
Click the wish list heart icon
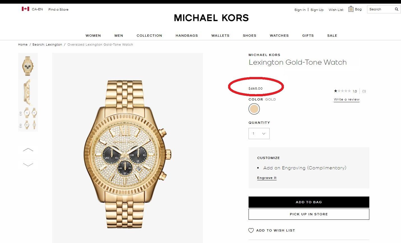point(251,230)
